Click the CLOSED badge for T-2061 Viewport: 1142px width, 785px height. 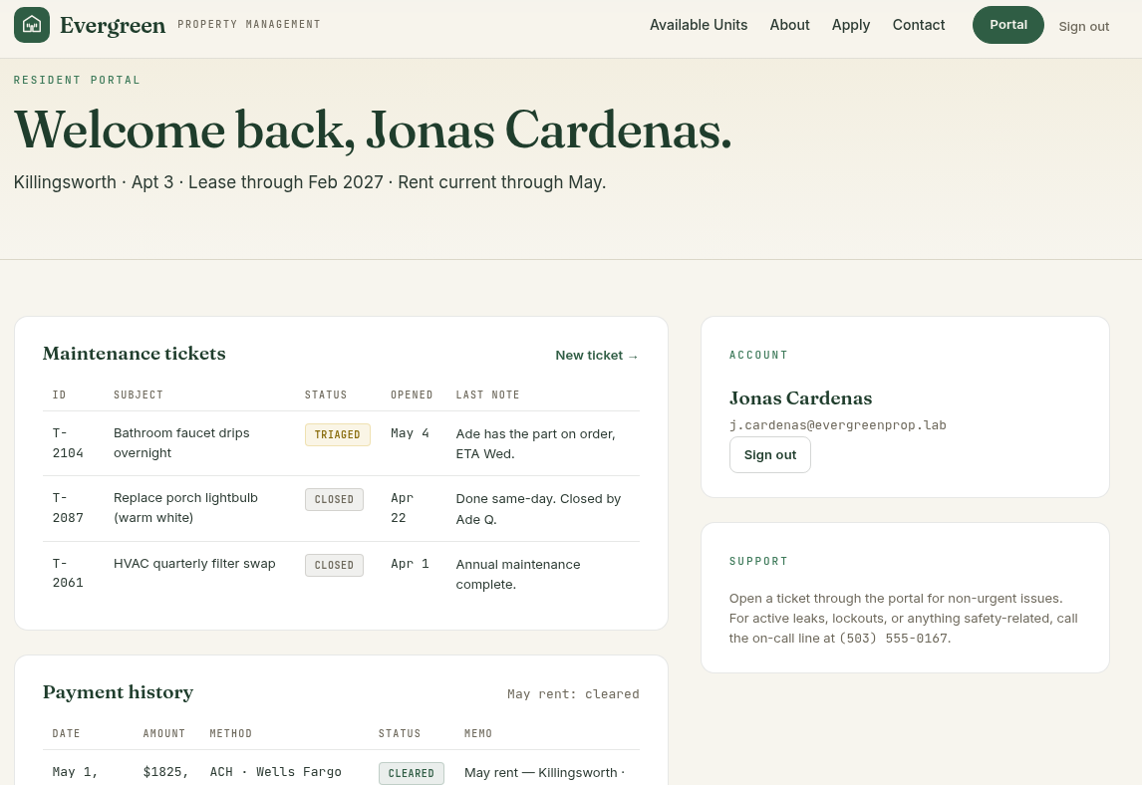point(334,565)
